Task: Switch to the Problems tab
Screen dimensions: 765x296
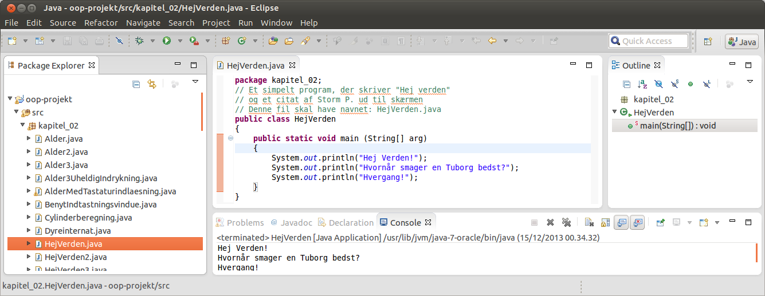Action: [245, 223]
